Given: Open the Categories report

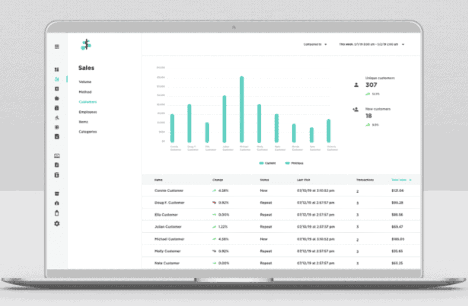Looking at the screenshot, I should pos(88,131).
